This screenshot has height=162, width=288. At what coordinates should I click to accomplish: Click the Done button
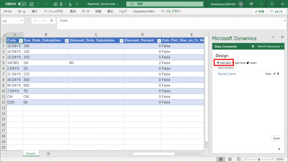coord(276,138)
